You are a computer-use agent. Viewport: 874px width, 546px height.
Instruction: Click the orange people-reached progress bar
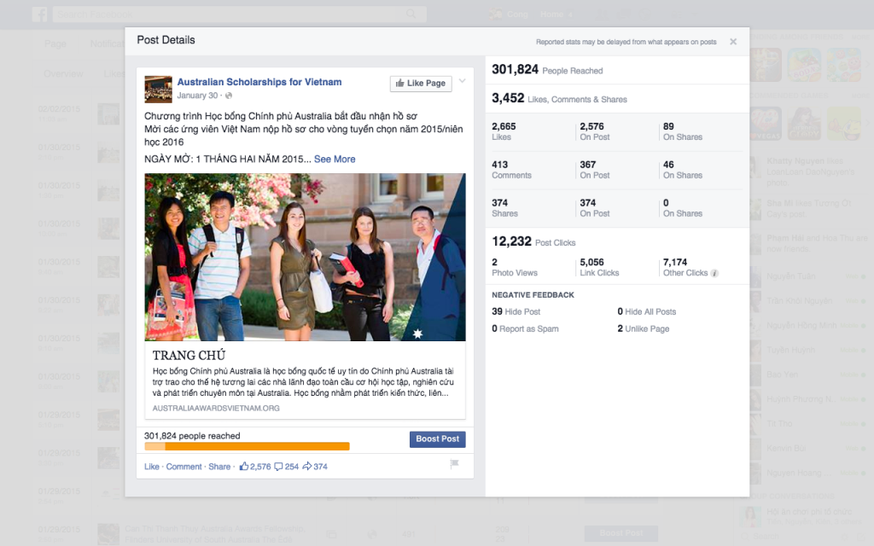[x=247, y=446]
